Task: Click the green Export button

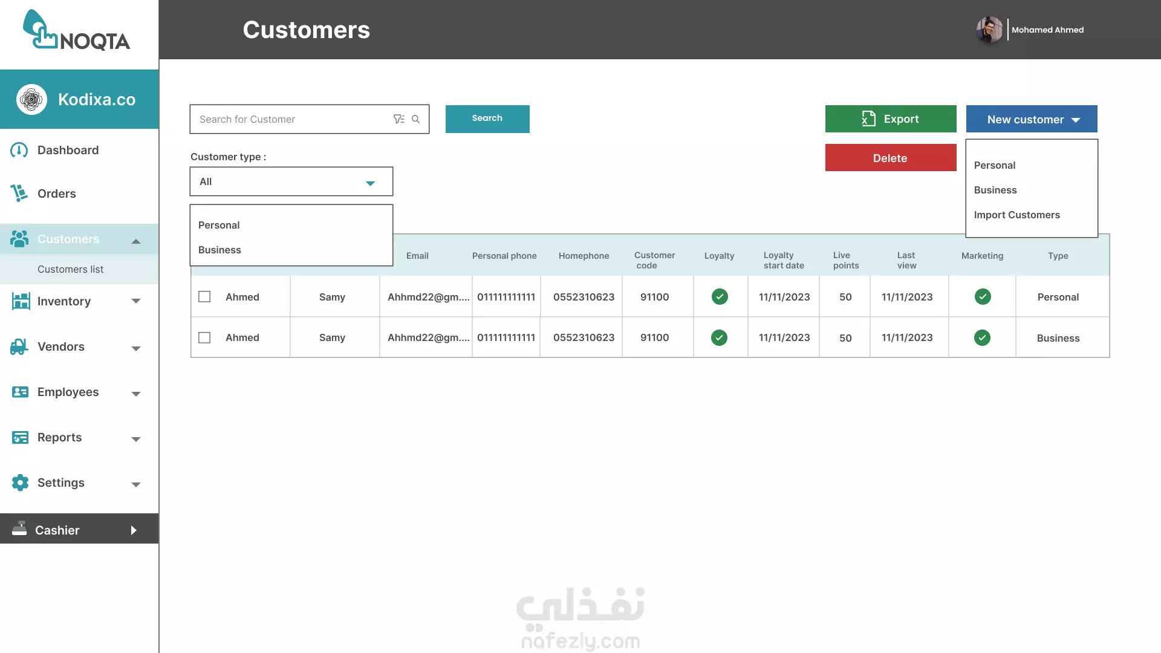Action: [891, 119]
